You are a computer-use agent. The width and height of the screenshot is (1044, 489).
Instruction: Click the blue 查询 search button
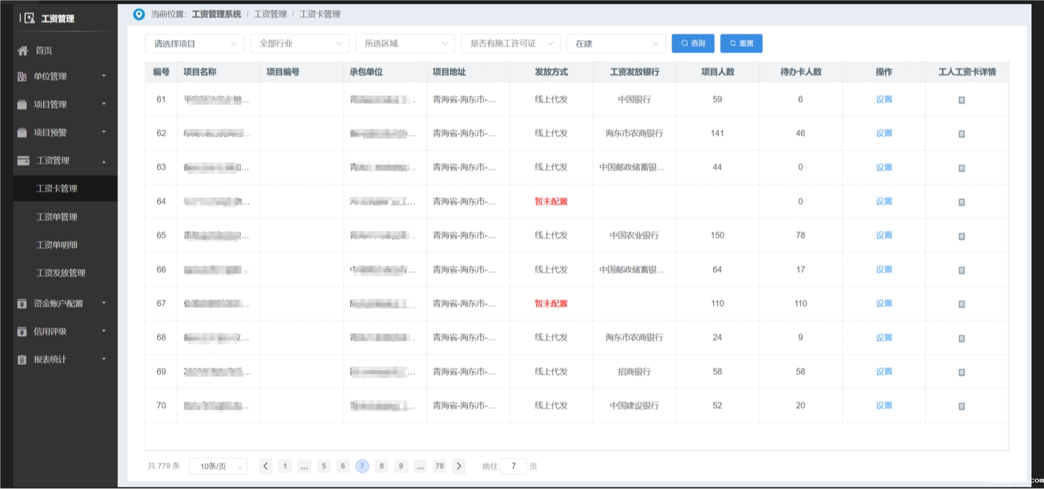click(x=693, y=44)
